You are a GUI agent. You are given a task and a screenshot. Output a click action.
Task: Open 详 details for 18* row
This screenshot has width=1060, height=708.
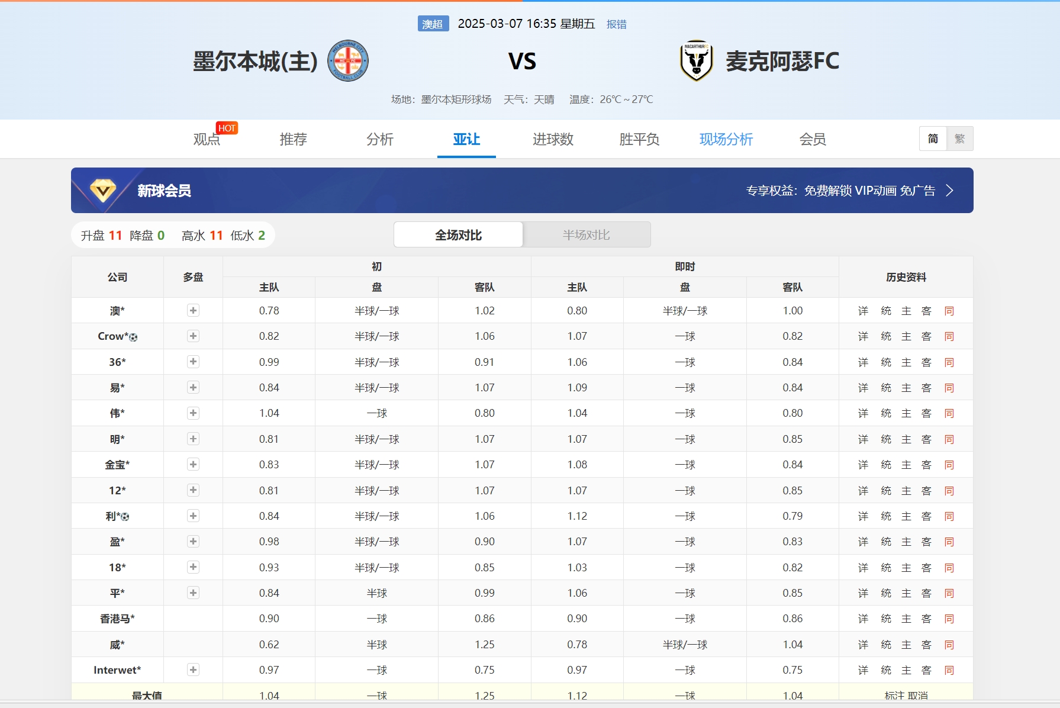coord(863,568)
